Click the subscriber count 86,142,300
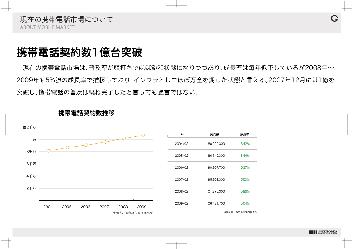Viewport: 353px width, 249px height. point(216,156)
